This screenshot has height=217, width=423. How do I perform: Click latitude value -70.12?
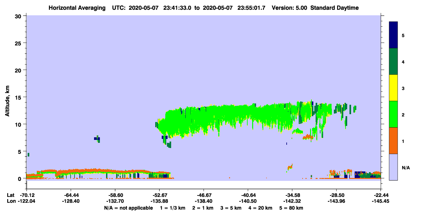point(27,195)
